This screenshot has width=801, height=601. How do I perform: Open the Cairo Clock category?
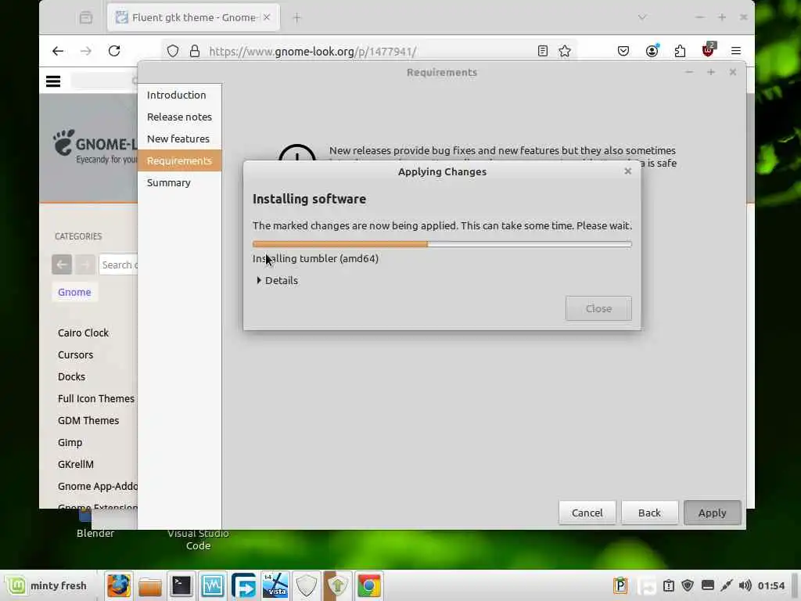click(x=83, y=333)
